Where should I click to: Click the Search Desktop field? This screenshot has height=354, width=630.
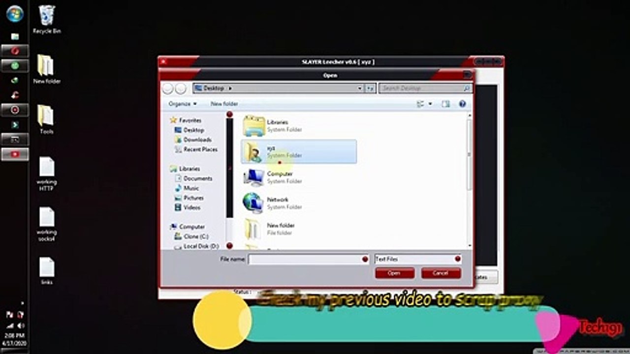425,88
